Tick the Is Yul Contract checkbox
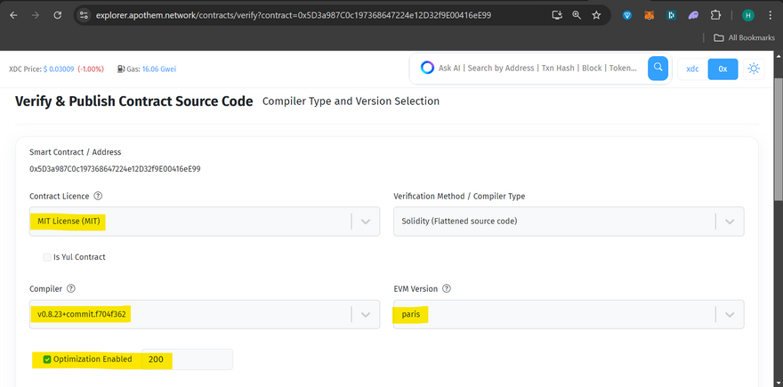The width and height of the screenshot is (783, 387). pyautogui.click(x=47, y=257)
